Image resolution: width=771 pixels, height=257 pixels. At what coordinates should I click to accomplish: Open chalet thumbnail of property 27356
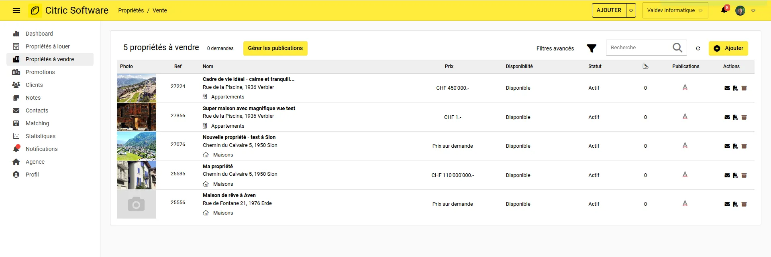coord(137,117)
